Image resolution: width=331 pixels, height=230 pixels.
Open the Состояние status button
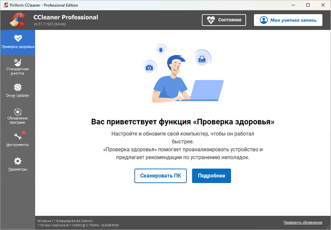click(224, 20)
